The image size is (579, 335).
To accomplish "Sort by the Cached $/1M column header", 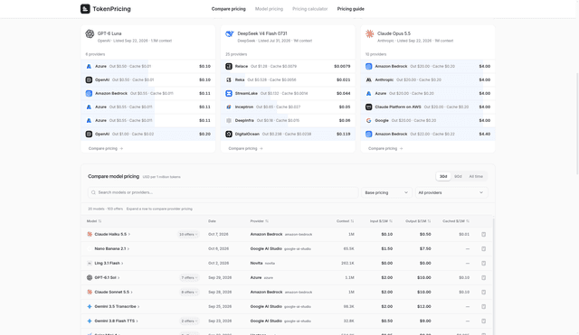I will pos(456,221).
